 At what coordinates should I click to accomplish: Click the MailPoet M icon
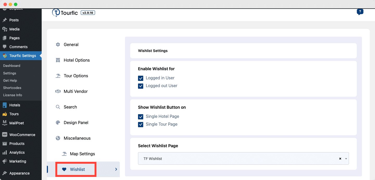(5, 123)
